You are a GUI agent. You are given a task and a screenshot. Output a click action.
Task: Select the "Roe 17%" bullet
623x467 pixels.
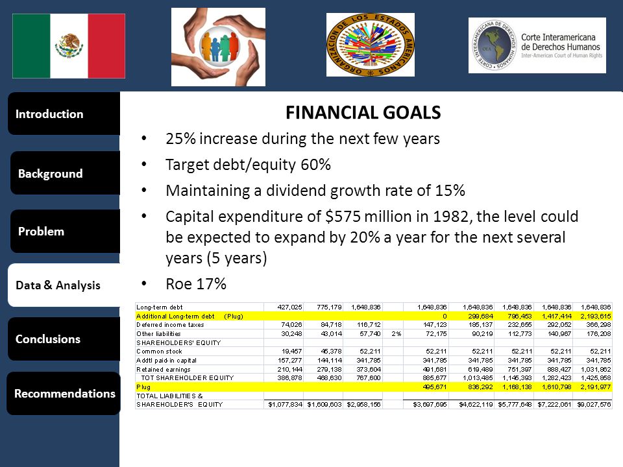(196, 284)
